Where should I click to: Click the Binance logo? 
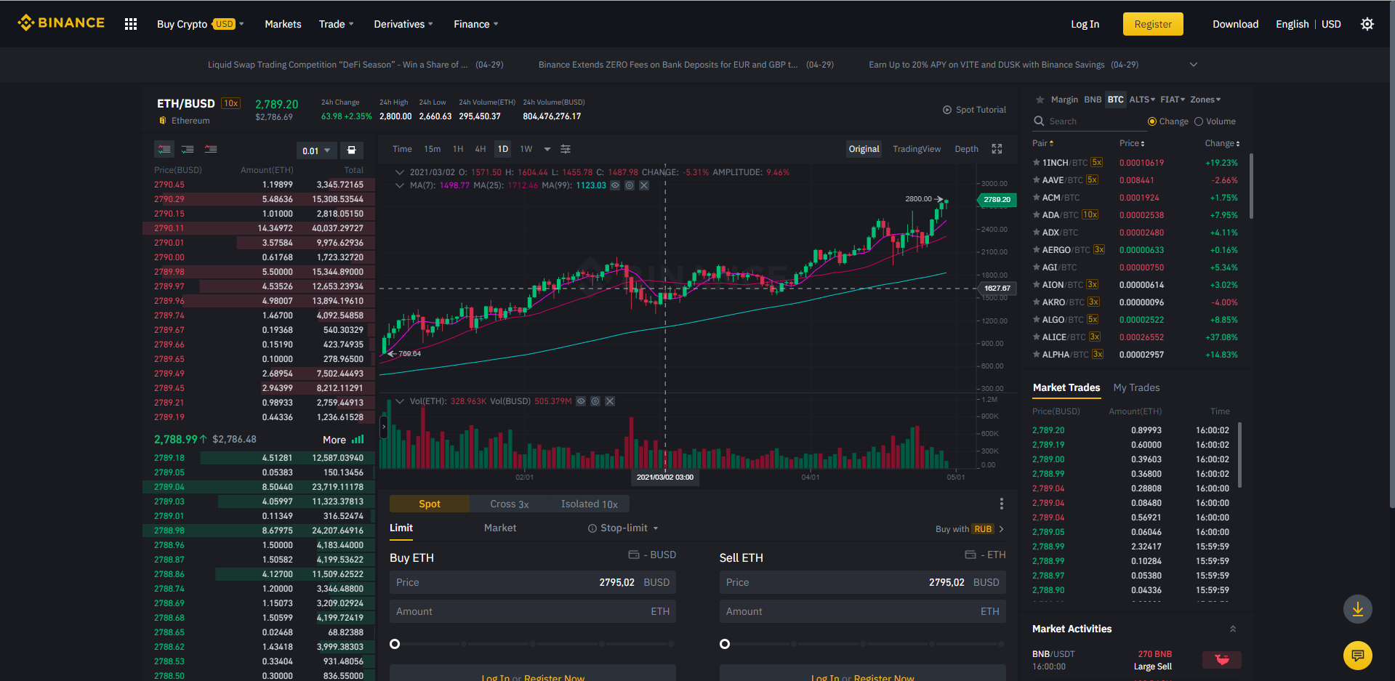point(61,23)
